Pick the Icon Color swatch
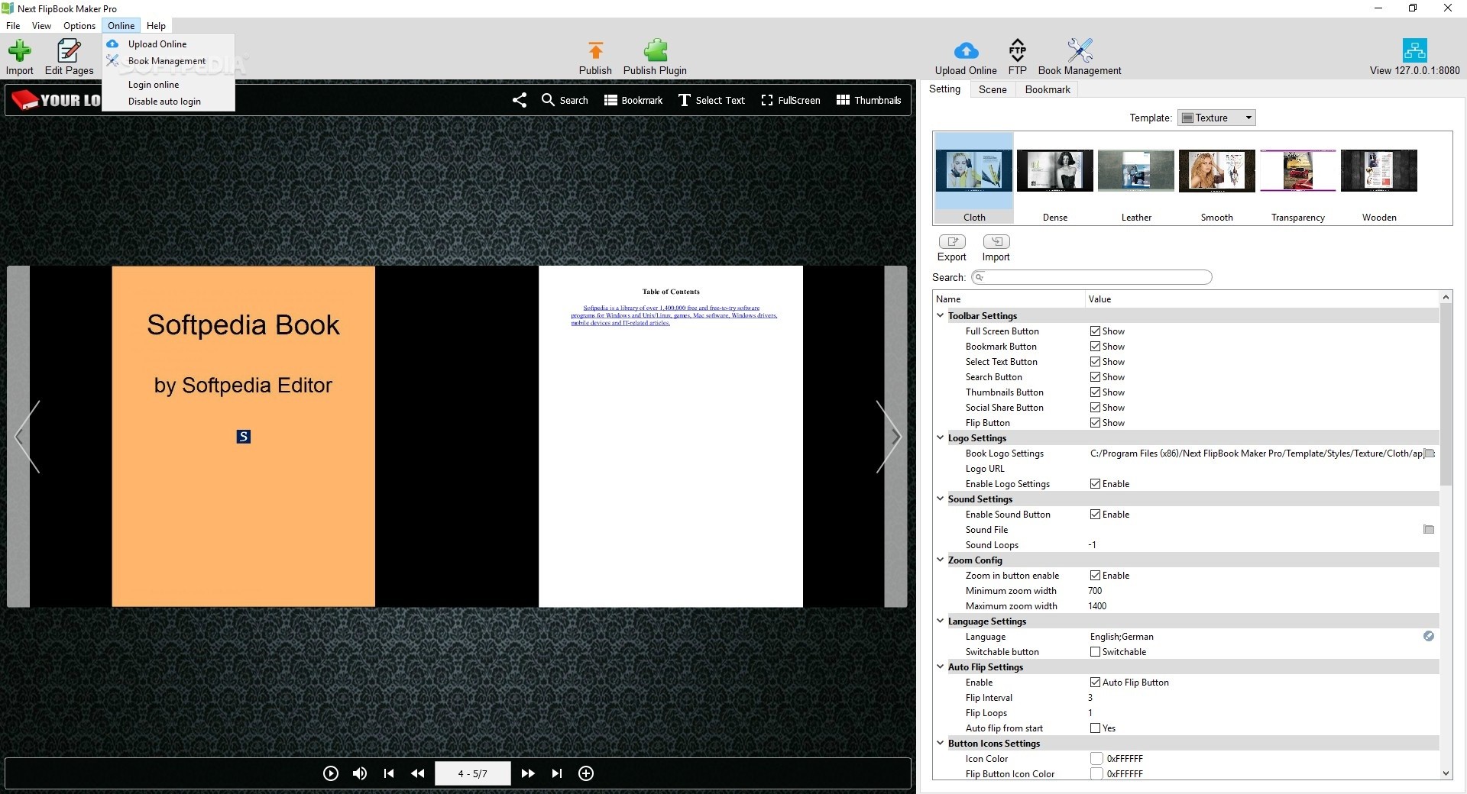This screenshot has width=1467, height=794. pos(1096,759)
